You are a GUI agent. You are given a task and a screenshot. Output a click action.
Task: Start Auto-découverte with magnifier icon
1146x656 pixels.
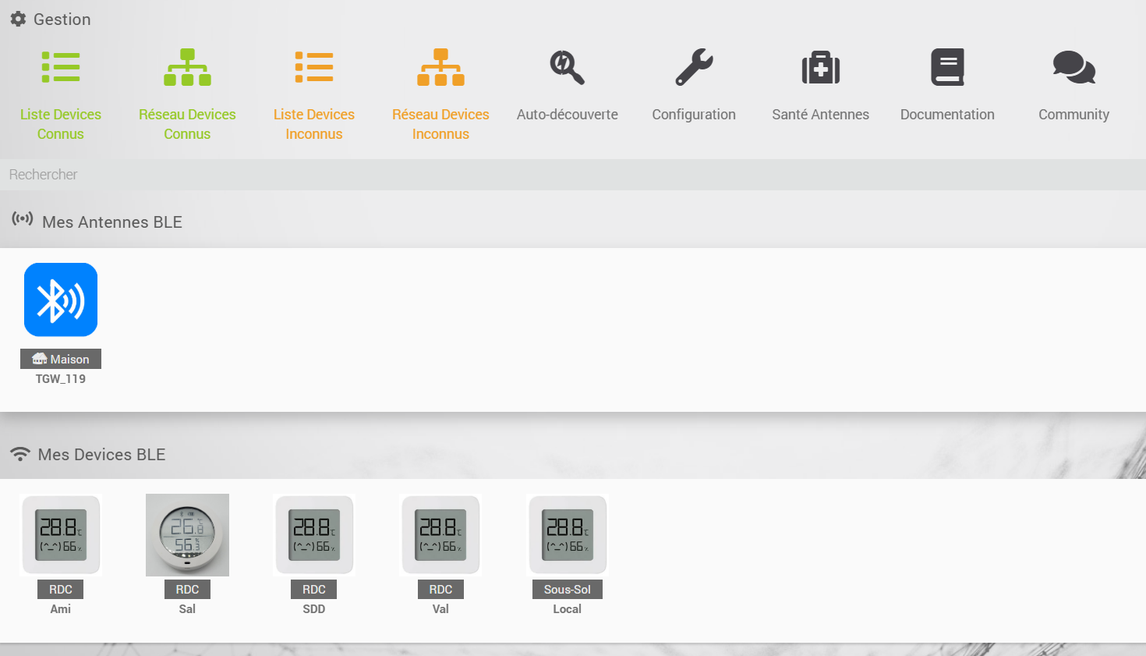pyautogui.click(x=567, y=68)
